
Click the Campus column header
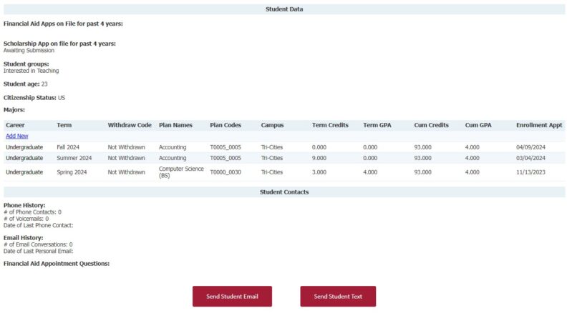(273, 125)
